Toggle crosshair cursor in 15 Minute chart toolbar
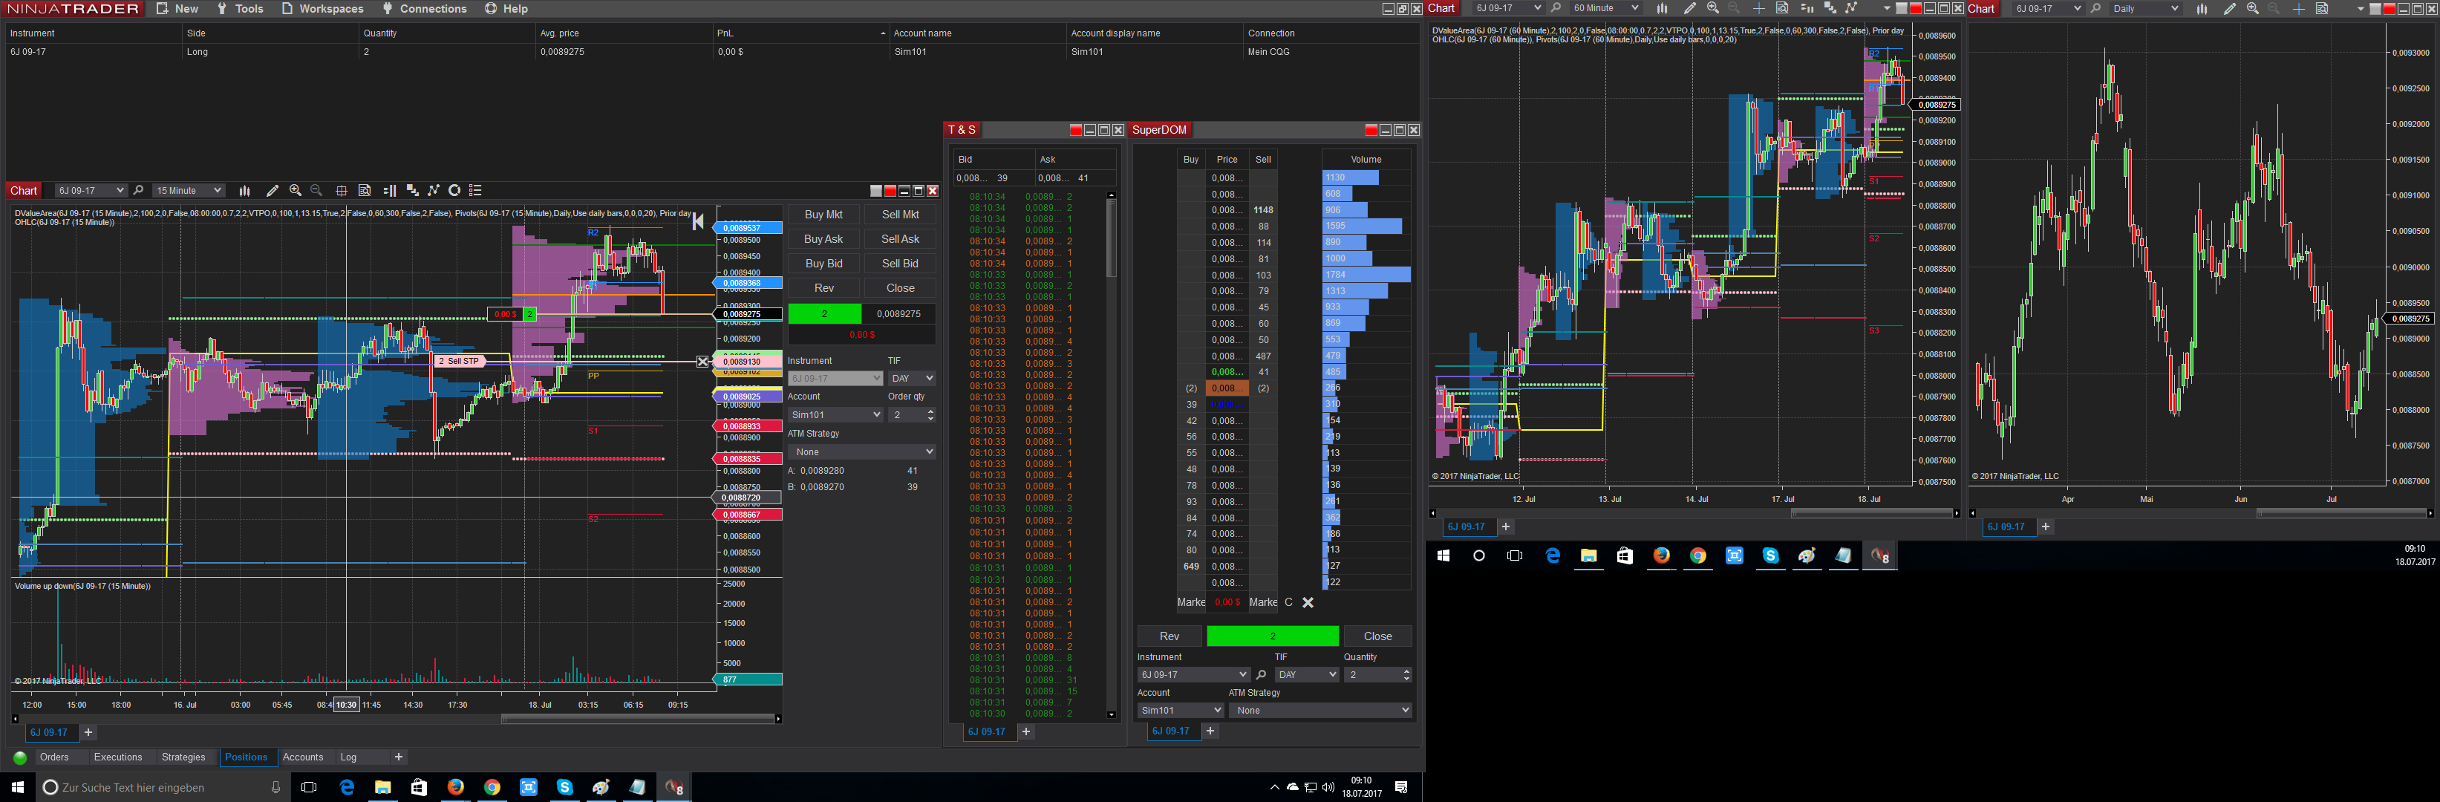The image size is (2440, 802). (x=341, y=190)
